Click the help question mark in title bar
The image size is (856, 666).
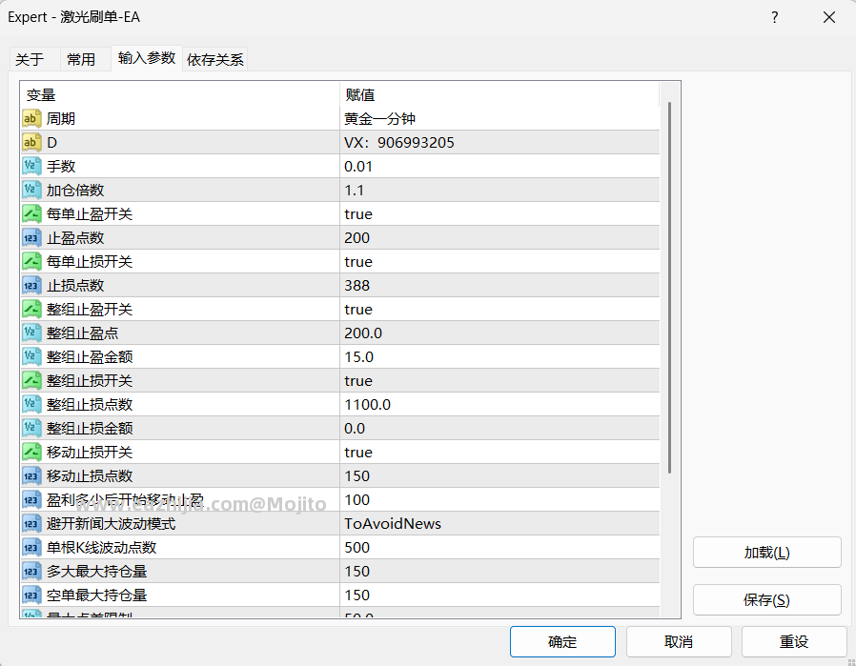pos(775,17)
